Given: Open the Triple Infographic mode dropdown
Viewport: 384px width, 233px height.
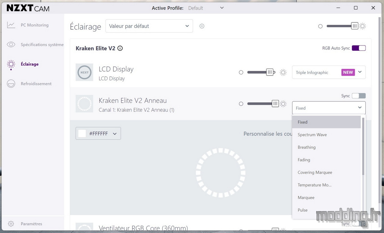Looking at the screenshot, I should click(x=329, y=72).
